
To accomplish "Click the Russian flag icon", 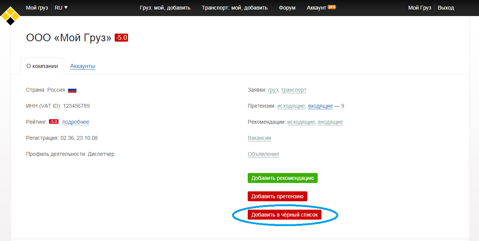I will 72,91.
